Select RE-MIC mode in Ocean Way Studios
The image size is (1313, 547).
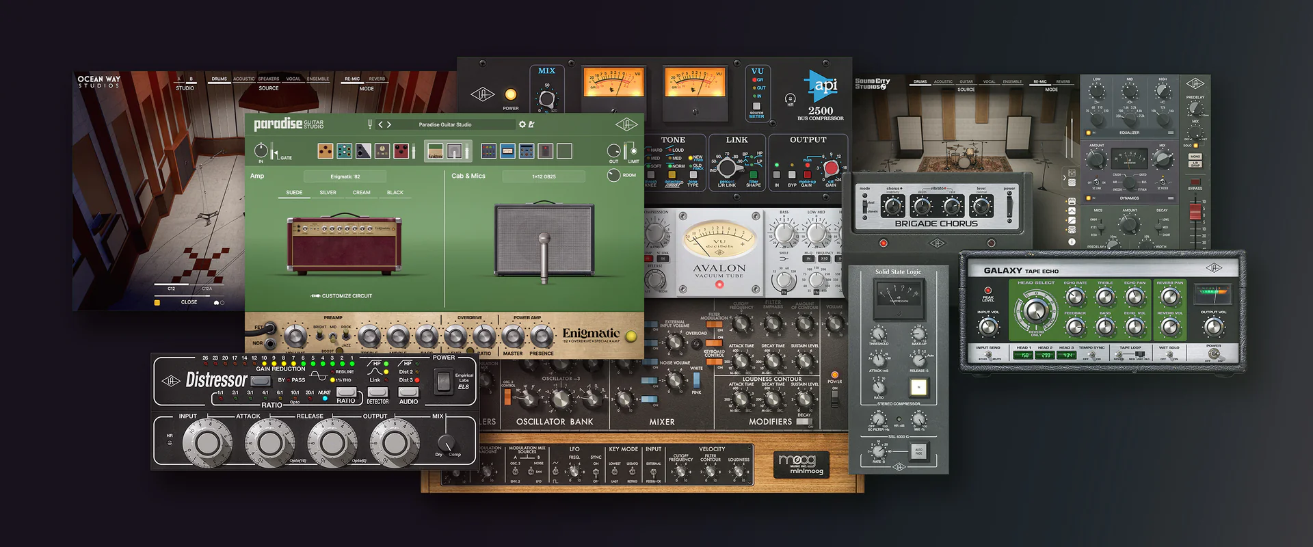point(352,79)
